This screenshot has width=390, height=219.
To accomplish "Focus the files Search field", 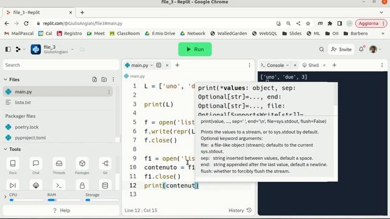I will click(61, 65).
